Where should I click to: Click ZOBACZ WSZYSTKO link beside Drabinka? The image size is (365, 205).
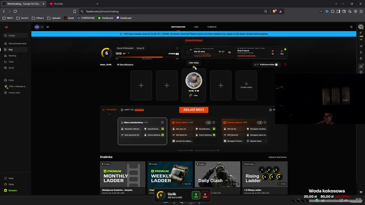[277, 157]
